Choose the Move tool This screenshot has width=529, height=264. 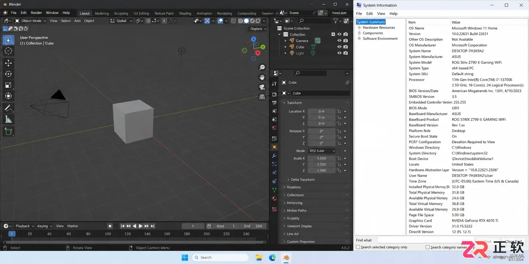(x=8, y=63)
